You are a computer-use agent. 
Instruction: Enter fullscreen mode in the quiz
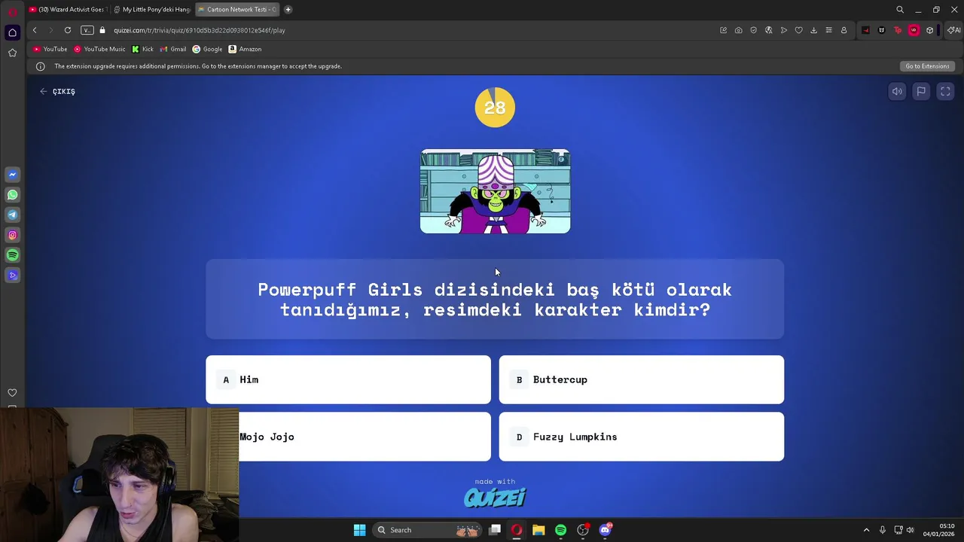pos(945,91)
